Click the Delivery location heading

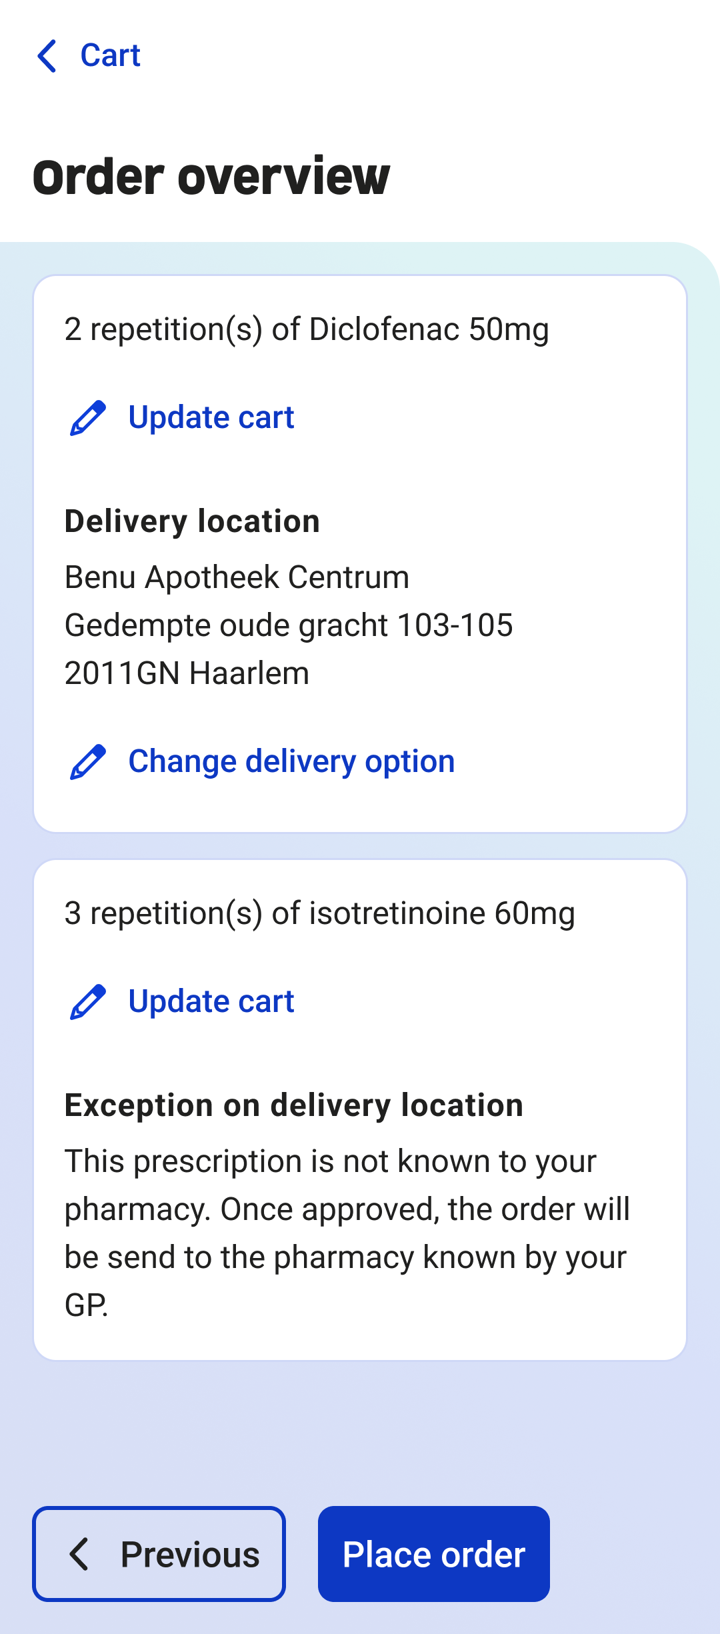[192, 521]
